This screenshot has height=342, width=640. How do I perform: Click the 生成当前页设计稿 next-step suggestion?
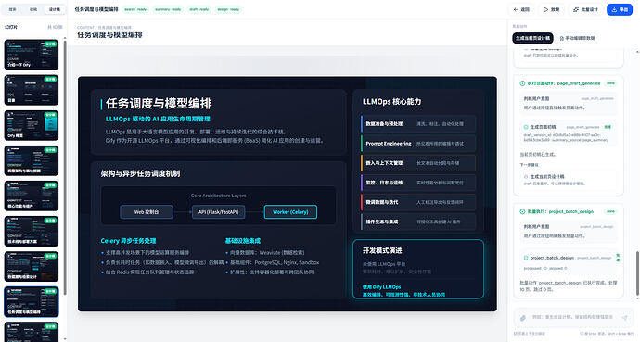569,180
